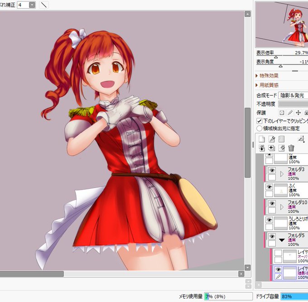Viewport: 308px width, 302px height.
Task: Select the 領域検出元に指定 radio button
Action: coord(259,129)
